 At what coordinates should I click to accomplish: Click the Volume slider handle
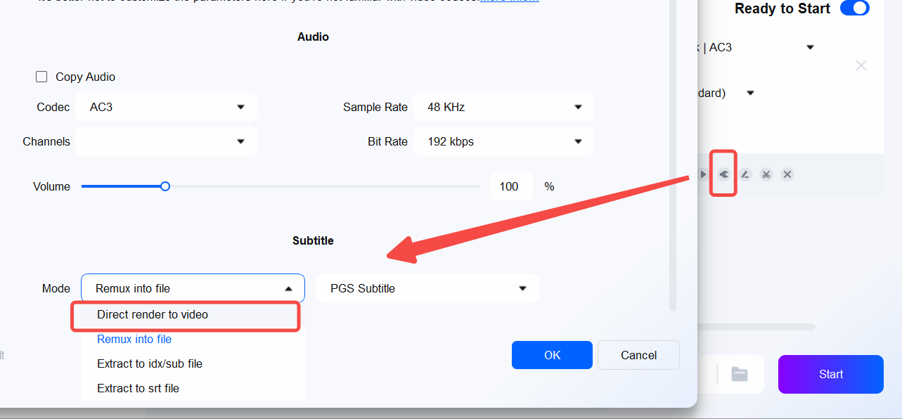pos(165,186)
